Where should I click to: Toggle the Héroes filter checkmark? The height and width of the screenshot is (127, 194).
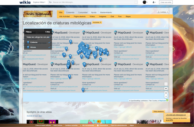pyautogui.click(x=49, y=47)
